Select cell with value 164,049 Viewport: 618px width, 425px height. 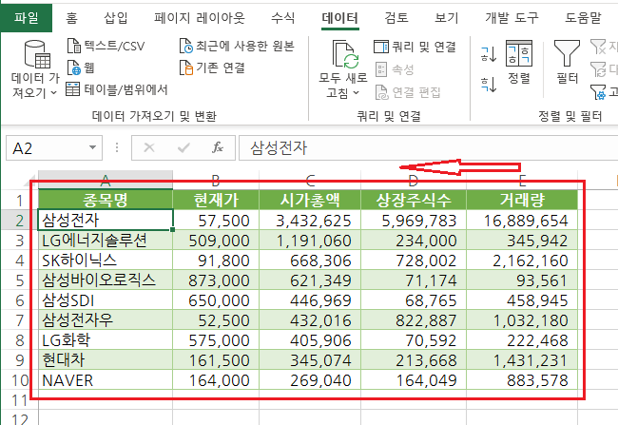414,380
